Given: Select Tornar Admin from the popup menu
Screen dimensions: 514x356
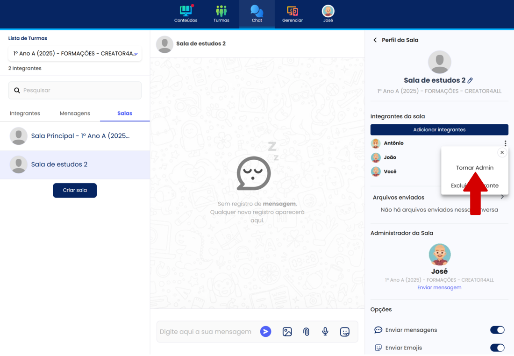Looking at the screenshot, I should click(x=474, y=168).
